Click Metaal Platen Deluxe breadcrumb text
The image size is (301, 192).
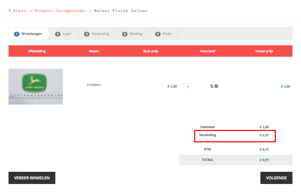coord(120,11)
